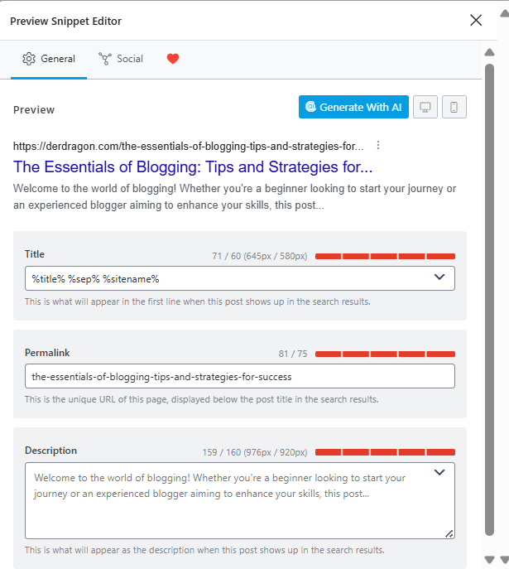The image size is (509, 569).
Task: Click the AI icon in Generate button
Action: (x=310, y=107)
